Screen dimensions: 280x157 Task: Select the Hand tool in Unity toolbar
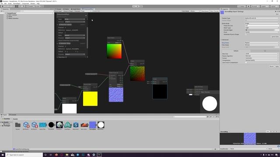(x=3, y=6)
